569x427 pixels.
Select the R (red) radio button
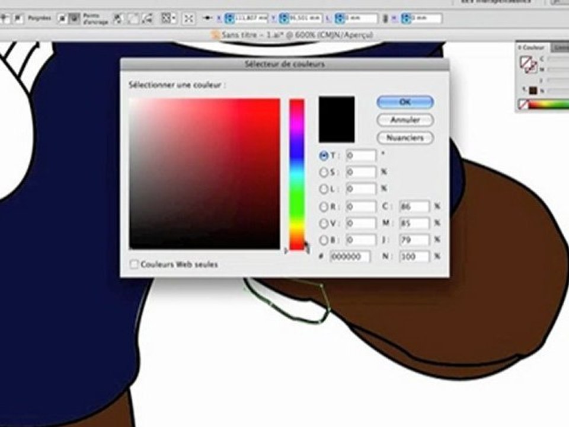[x=323, y=206]
